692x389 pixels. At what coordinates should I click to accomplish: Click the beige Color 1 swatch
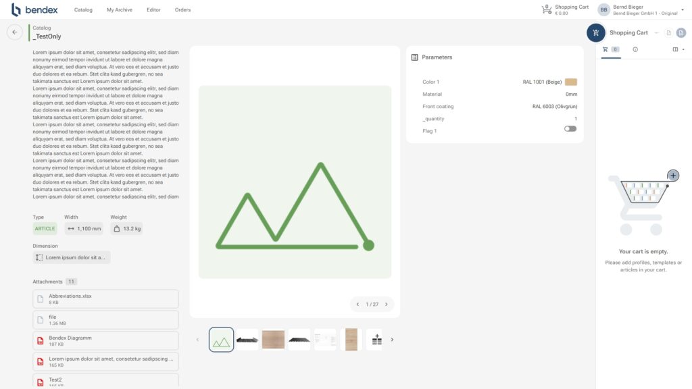(571, 82)
